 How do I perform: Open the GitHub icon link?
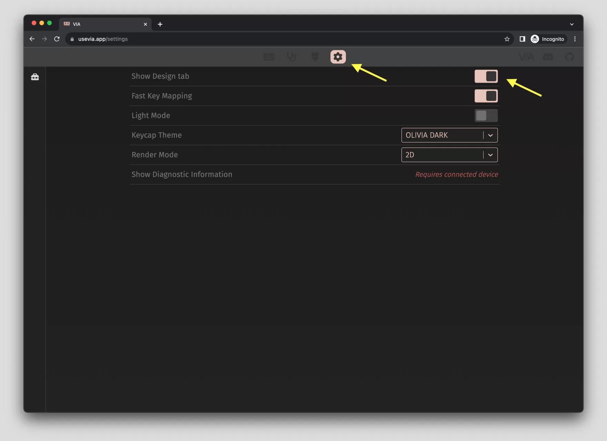pyautogui.click(x=569, y=57)
